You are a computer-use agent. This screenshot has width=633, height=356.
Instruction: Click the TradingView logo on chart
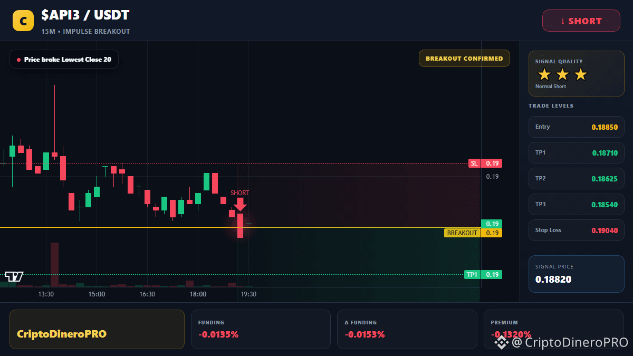click(14, 276)
